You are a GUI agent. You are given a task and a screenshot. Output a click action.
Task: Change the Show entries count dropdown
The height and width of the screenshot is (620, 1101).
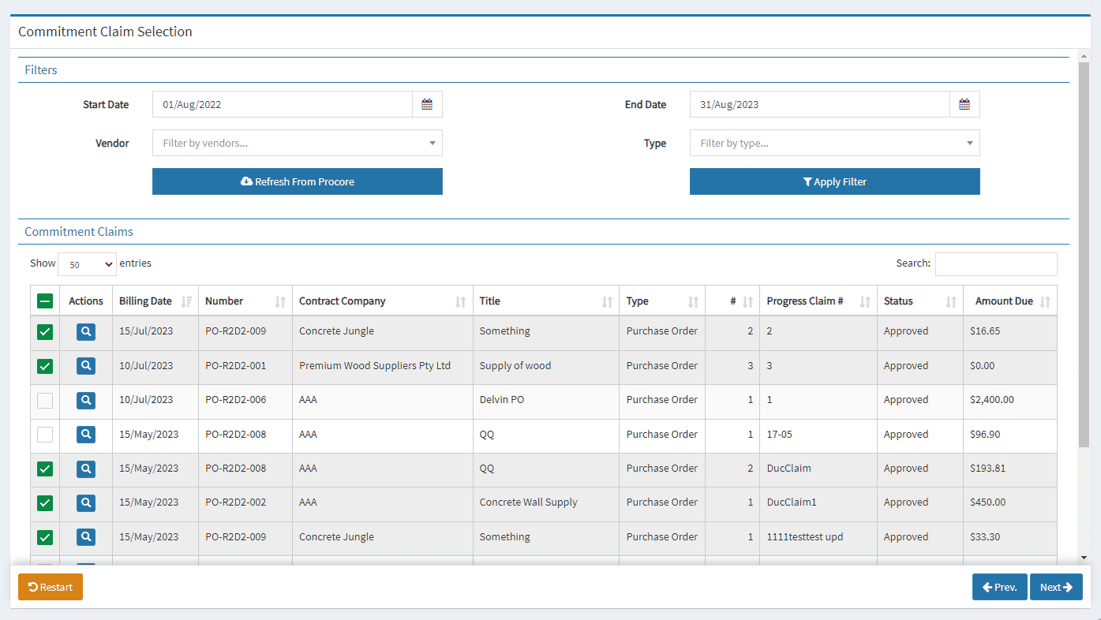pos(87,264)
